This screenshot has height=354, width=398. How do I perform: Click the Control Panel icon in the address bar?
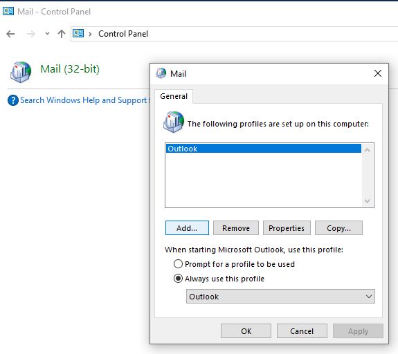point(78,33)
